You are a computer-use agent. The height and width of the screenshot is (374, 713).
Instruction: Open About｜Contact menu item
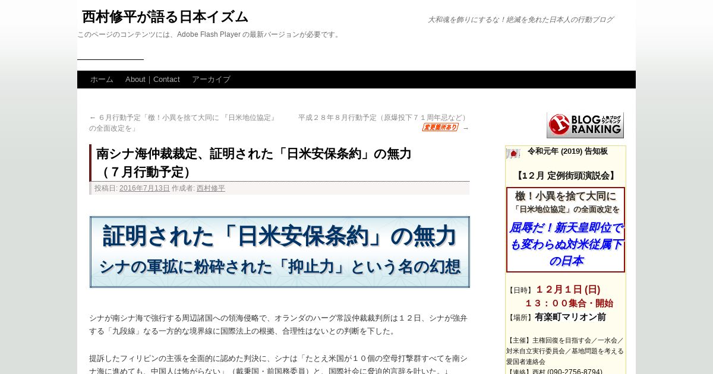(x=153, y=80)
